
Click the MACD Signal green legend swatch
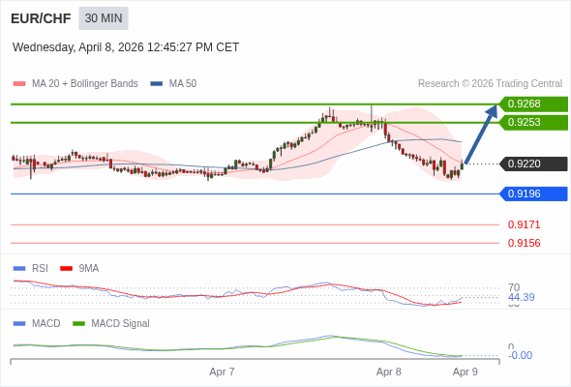(78, 324)
